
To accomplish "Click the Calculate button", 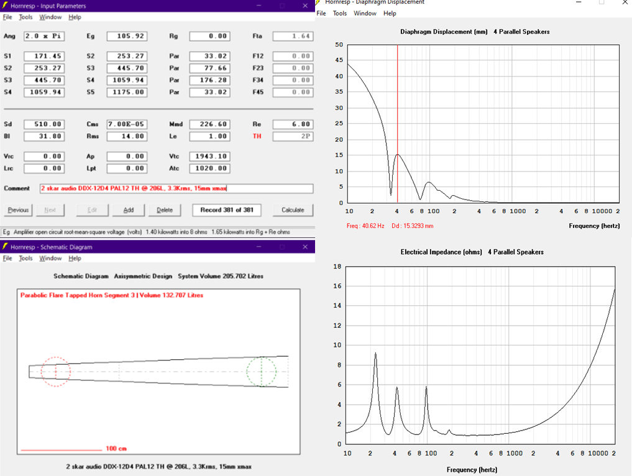I will point(293,210).
